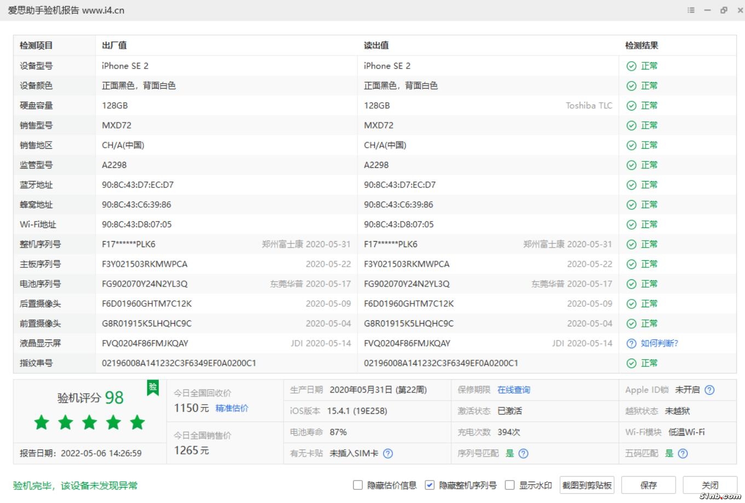
Task: Enable 隐藏估价信息 checkbox
Action: point(358,485)
